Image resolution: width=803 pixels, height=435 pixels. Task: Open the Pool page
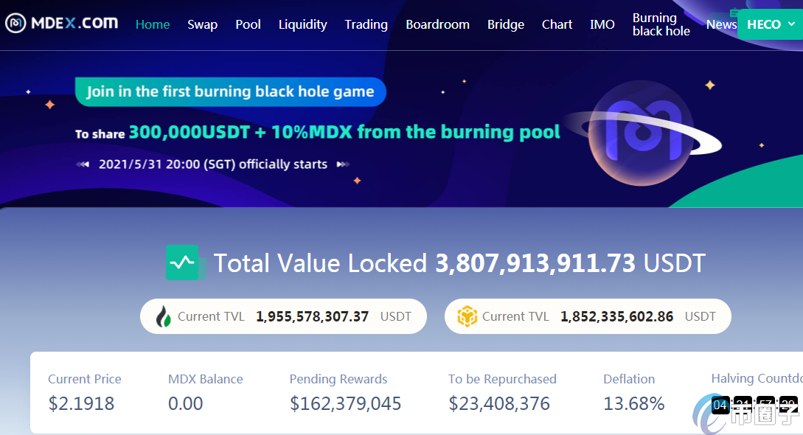click(x=248, y=24)
